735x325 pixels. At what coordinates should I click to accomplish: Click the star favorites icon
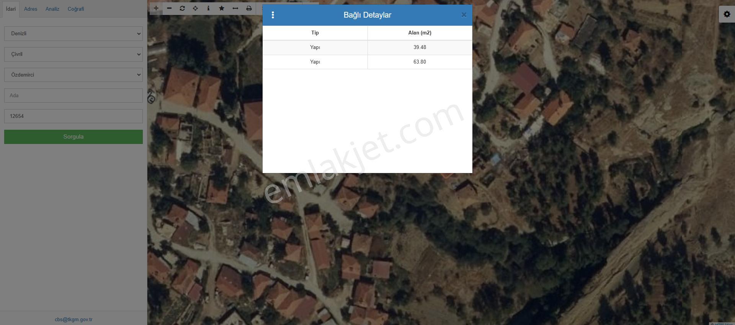pos(222,8)
